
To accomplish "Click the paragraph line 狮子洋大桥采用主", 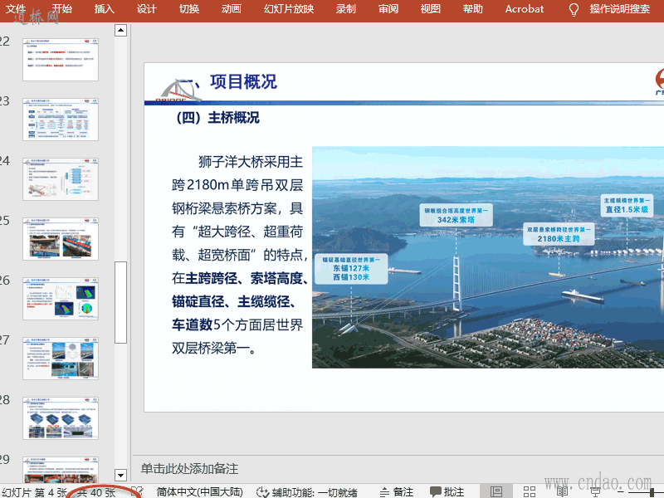I will click(x=251, y=162).
